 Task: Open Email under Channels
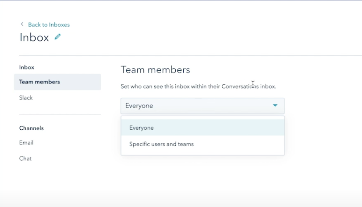26,143
